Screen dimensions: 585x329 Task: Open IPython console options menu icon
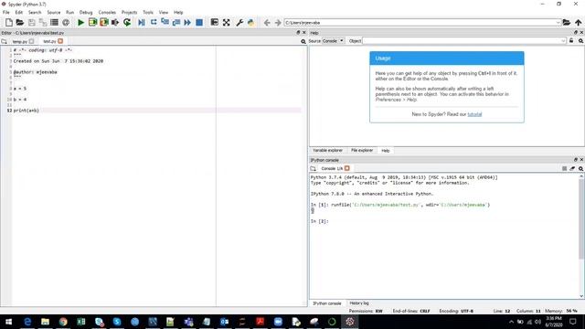[581, 168]
